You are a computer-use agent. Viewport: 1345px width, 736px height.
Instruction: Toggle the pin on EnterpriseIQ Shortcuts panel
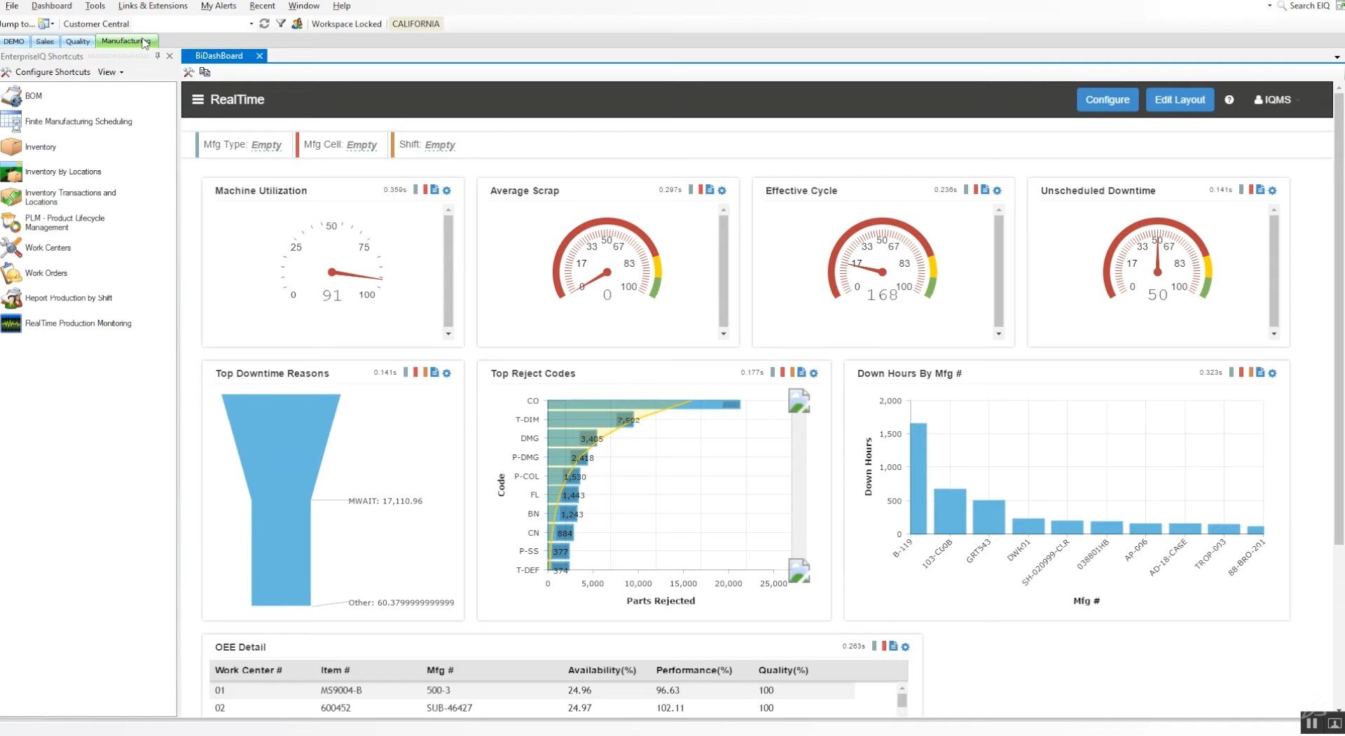click(158, 56)
